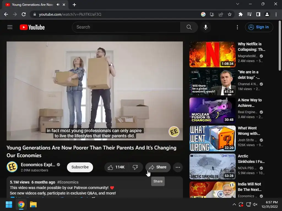This screenshot has width=282, height=211.
Task: Go to YouTube home via logo
Action: point(32,27)
